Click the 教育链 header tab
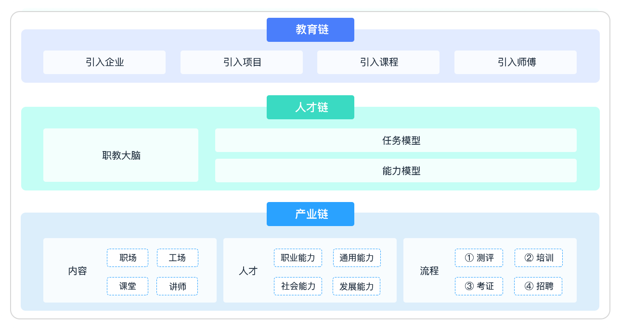Screen dimensions: 621x329 pyautogui.click(x=310, y=30)
